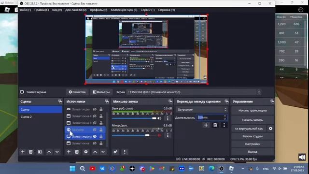Show the browser source

click(x=95, y=130)
